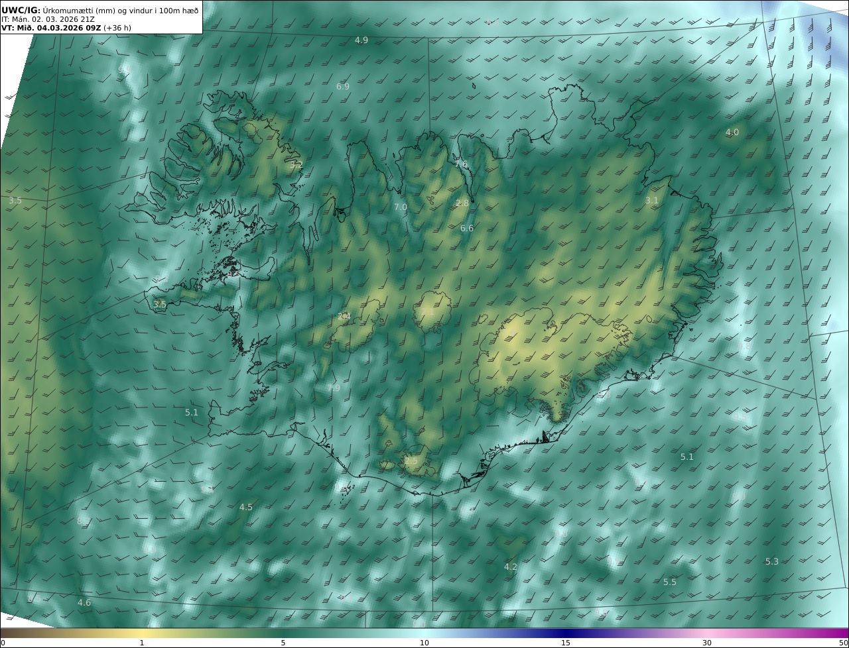Click the 4.9 value label on map
Image resolution: width=849 pixels, height=648 pixels.
361,40
